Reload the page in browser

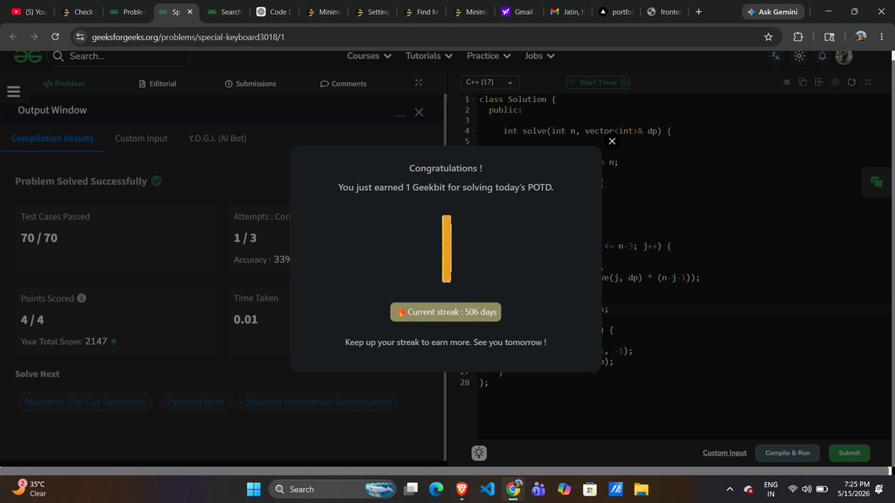(x=55, y=37)
